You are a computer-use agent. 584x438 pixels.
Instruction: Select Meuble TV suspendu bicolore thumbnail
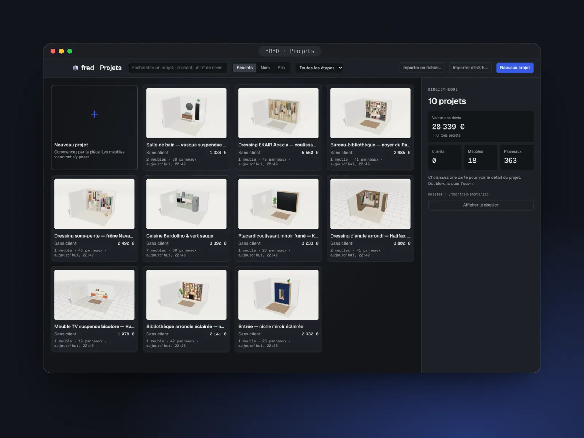pyautogui.click(x=95, y=295)
